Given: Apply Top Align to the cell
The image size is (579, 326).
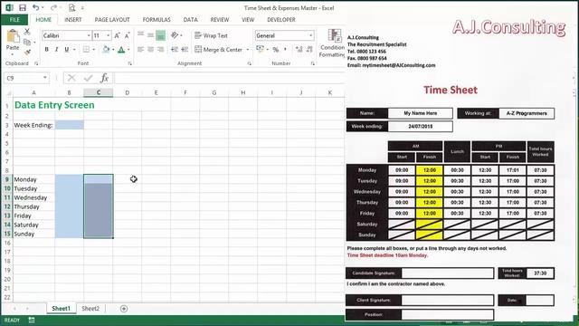Looking at the screenshot, I should [x=141, y=35].
